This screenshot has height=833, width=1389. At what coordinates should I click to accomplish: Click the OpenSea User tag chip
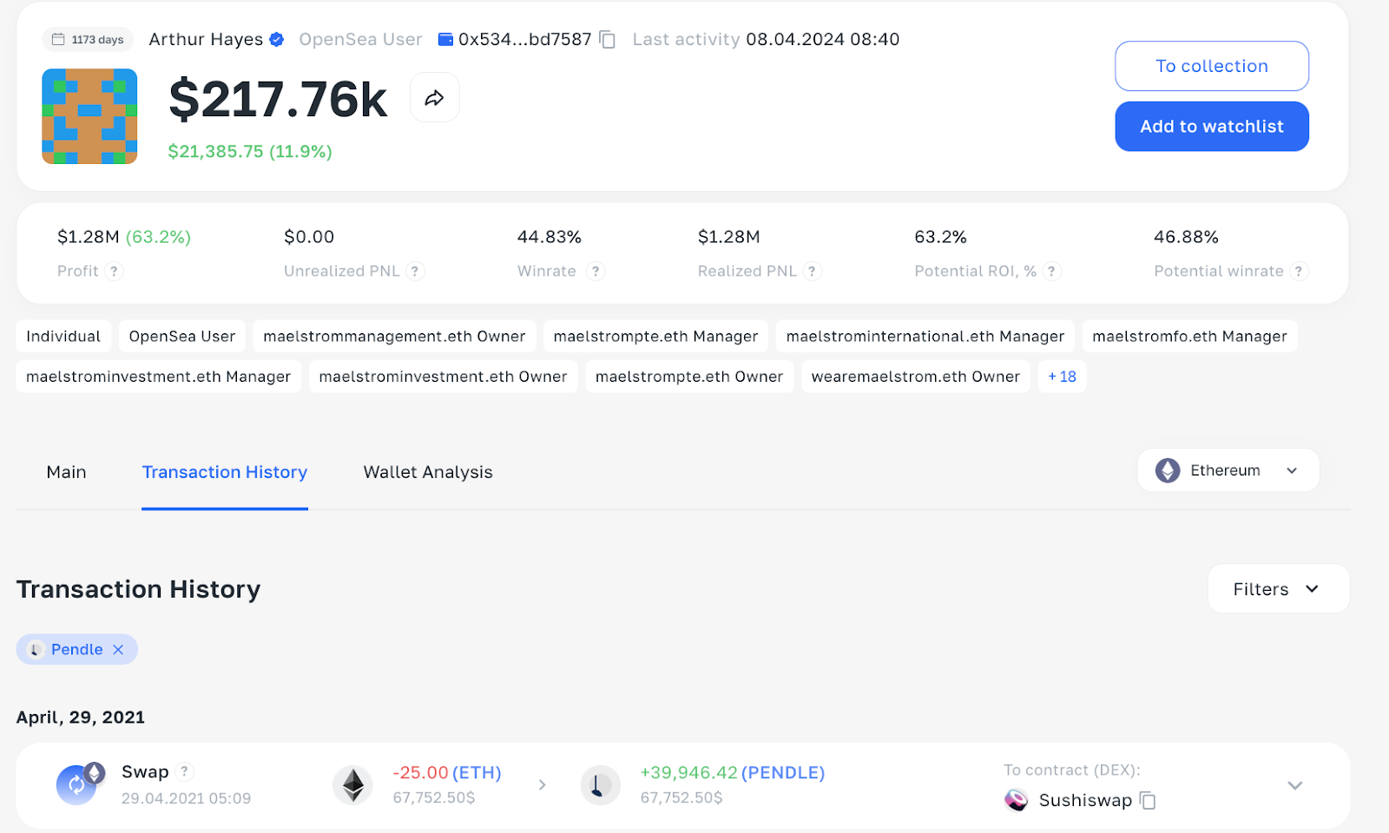182,337
